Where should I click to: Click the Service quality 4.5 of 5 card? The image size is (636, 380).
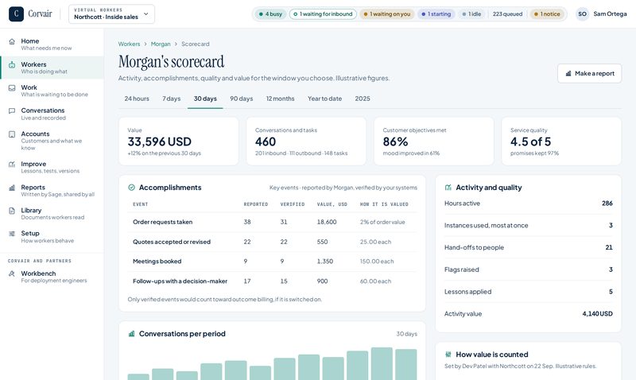pos(561,142)
